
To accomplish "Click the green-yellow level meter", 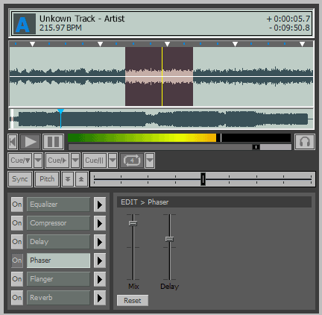I will (179, 138).
